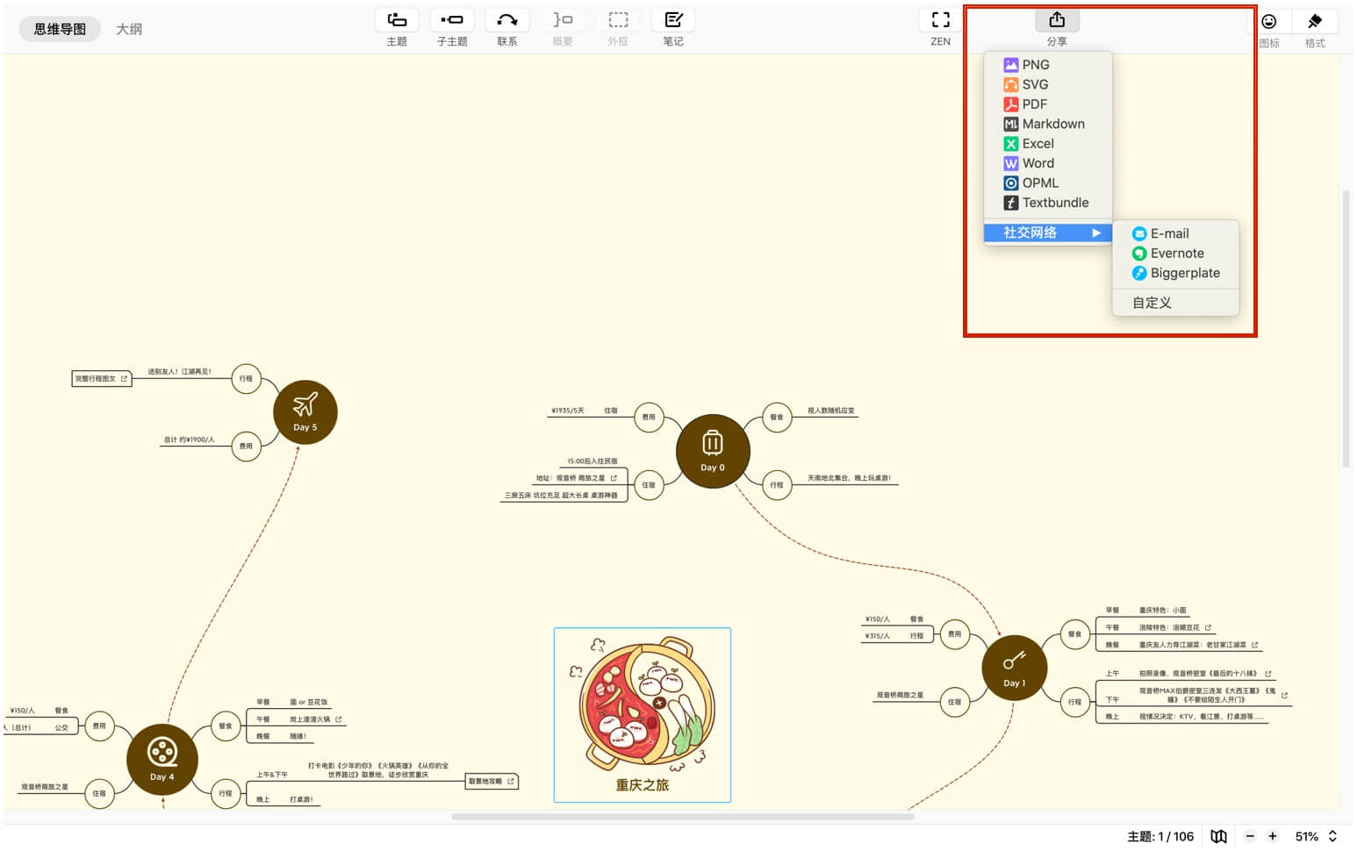Open the 笔记 notes tool
The height and width of the screenshot is (851, 1357).
(673, 20)
